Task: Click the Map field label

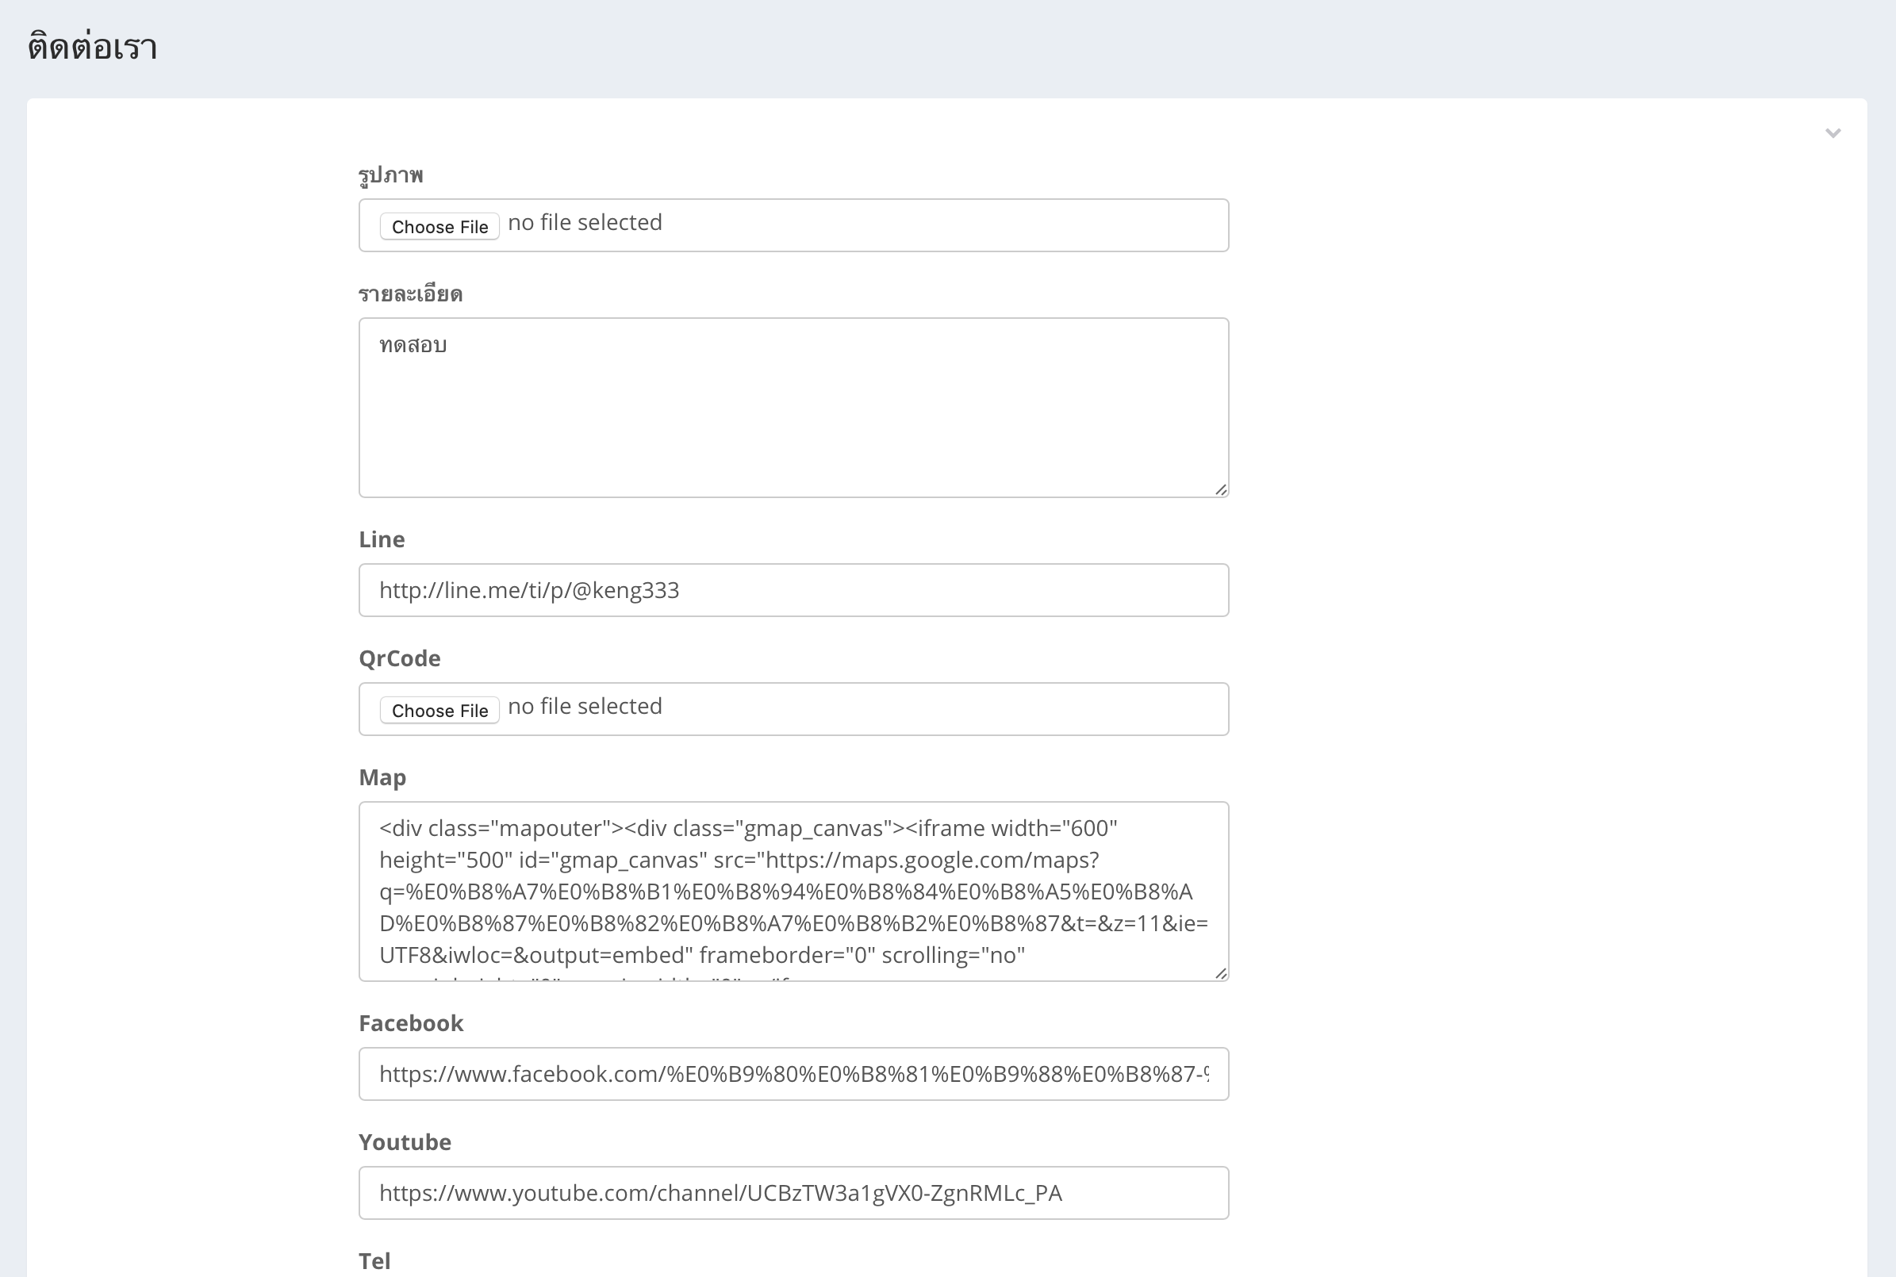Action: [x=382, y=777]
